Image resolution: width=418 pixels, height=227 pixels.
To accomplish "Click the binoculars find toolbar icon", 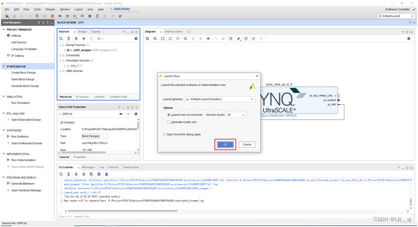I will click(60, 16).
